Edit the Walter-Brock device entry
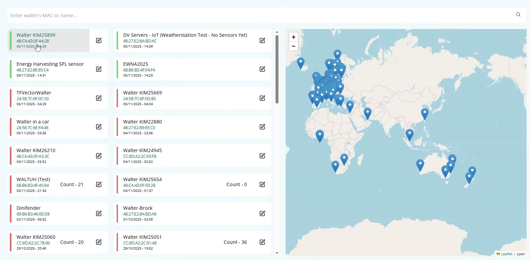Image resolution: width=530 pixels, height=260 pixels. [262, 213]
